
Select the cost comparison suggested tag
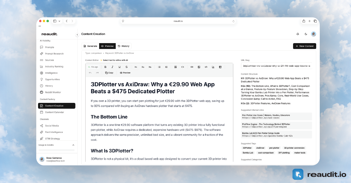click(266, 153)
